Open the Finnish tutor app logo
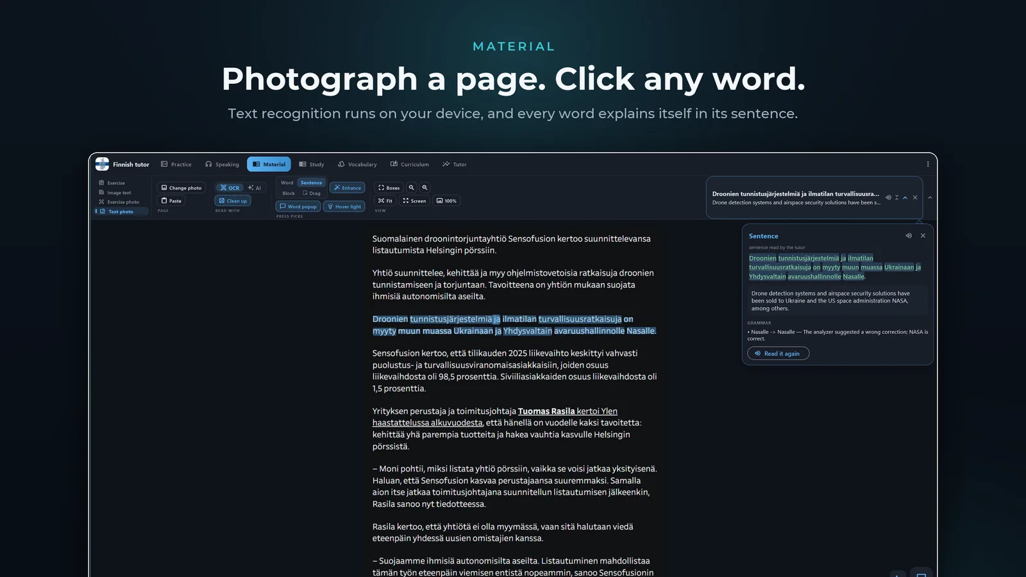 (102, 164)
